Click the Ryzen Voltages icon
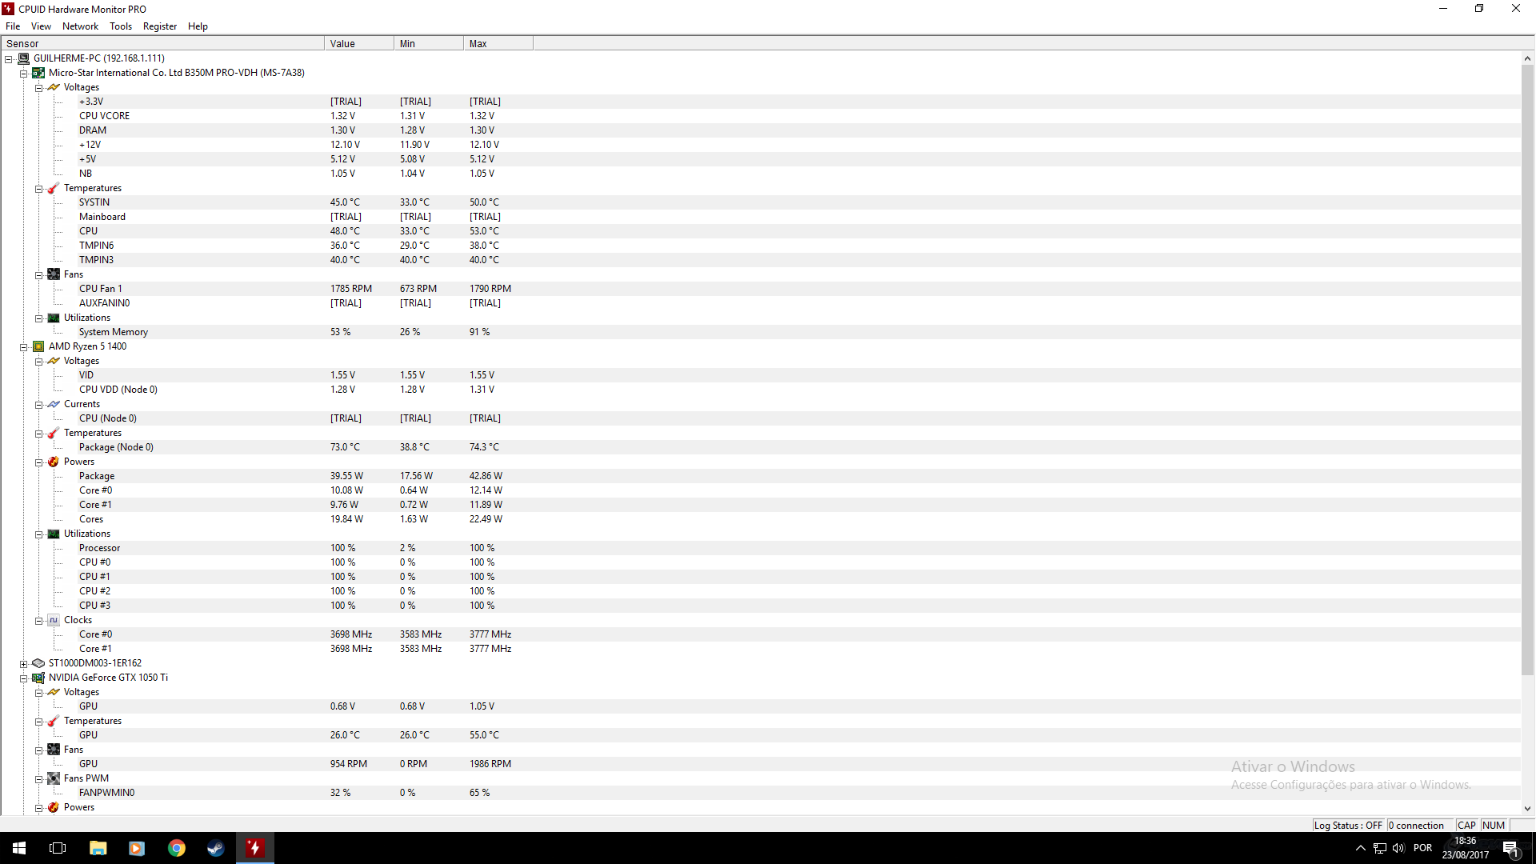The image size is (1536, 864). (x=54, y=361)
